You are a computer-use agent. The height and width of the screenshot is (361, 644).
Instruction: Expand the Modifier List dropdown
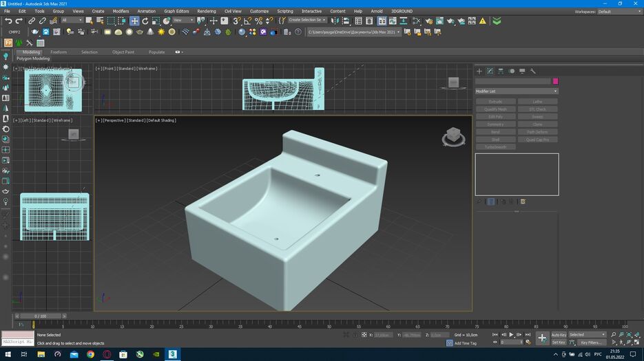[x=517, y=91]
